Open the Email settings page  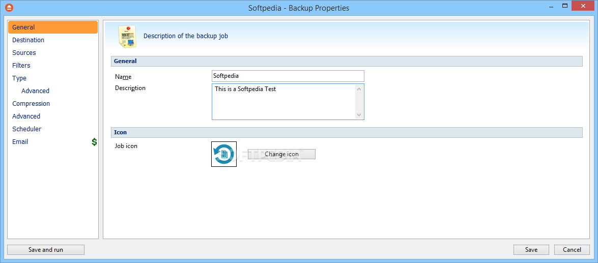pyautogui.click(x=53, y=142)
